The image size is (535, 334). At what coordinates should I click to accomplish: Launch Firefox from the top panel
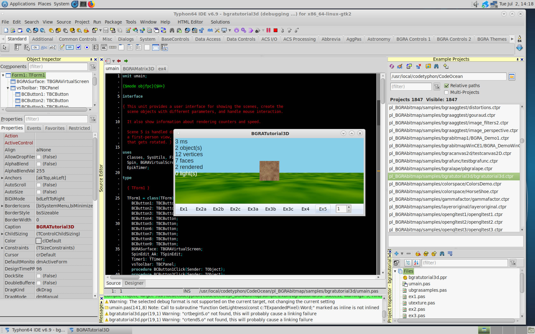tap(91, 4)
